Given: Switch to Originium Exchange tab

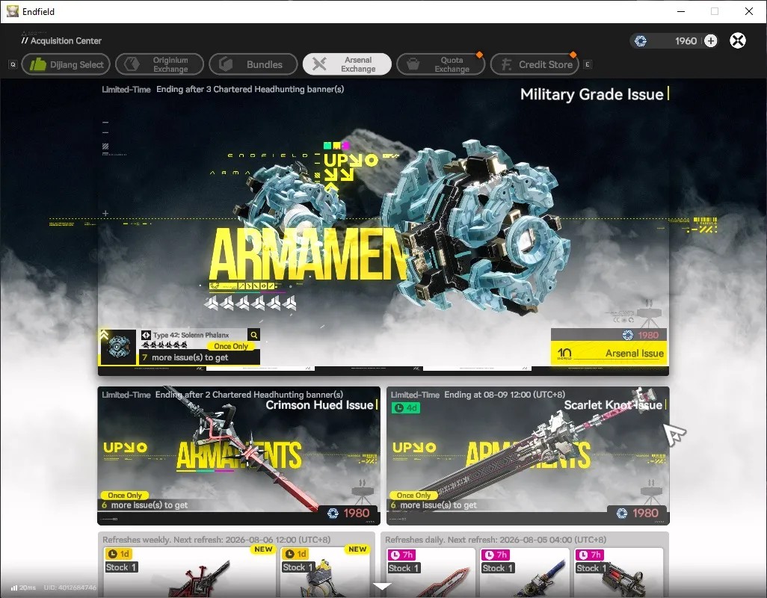Looking at the screenshot, I should pos(159,64).
